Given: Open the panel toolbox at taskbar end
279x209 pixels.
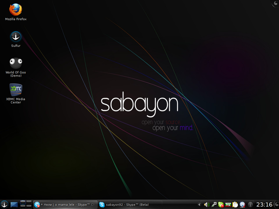Looking at the screenshot, I should pos(277,205).
